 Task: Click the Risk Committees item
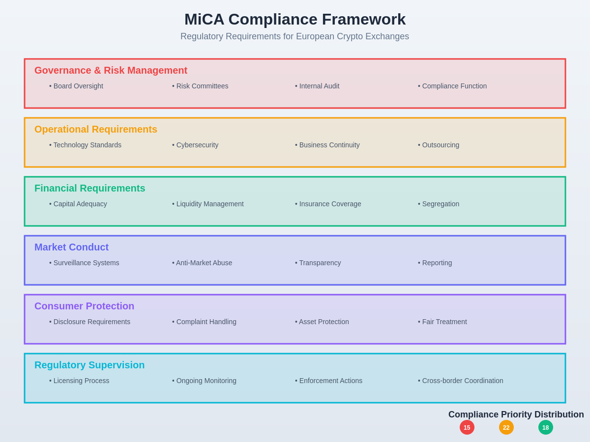[x=200, y=86]
